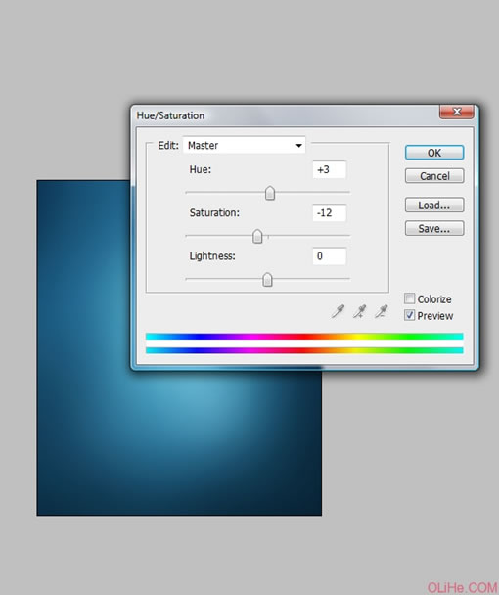Click the Edit dropdown arrow
This screenshot has height=595, width=499.
coord(298,146)
